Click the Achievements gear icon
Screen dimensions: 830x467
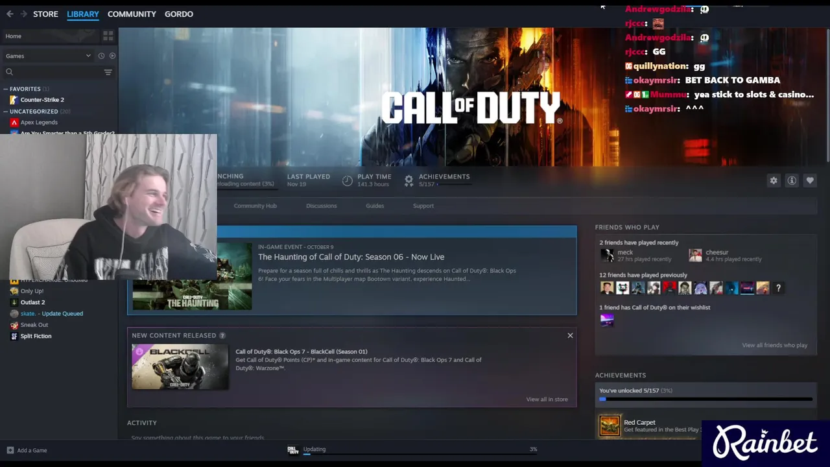tap(409, 181)
